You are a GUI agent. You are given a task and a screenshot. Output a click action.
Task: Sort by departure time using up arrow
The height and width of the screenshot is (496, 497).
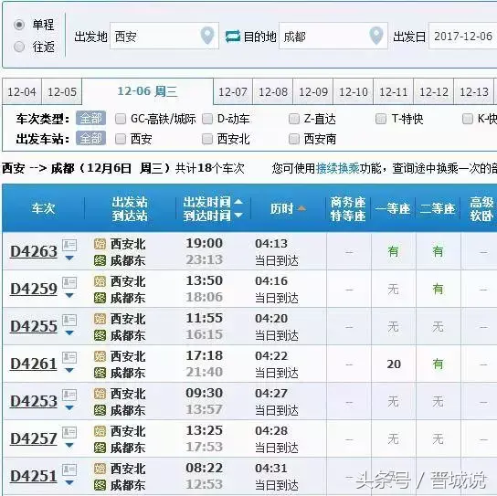click(x=238, y=202)
